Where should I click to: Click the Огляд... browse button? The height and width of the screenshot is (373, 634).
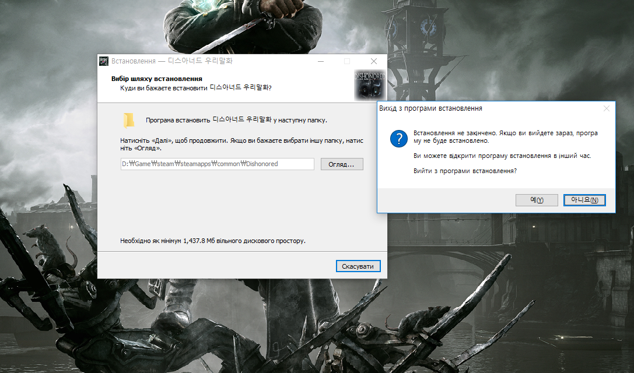coord(342,164)
